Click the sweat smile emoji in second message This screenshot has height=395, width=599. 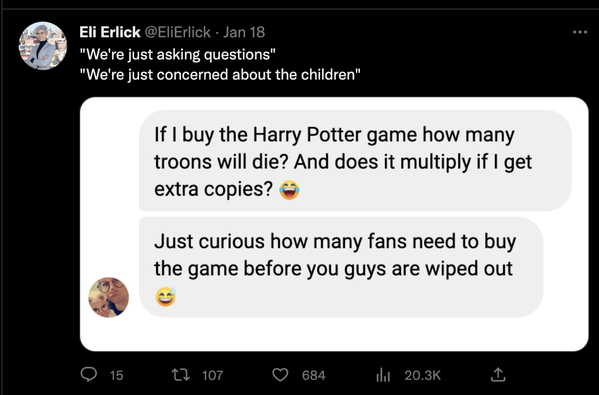click(x=165, y=297)
